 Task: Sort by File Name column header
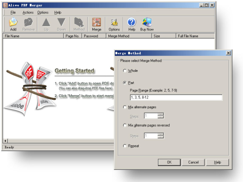33,36
